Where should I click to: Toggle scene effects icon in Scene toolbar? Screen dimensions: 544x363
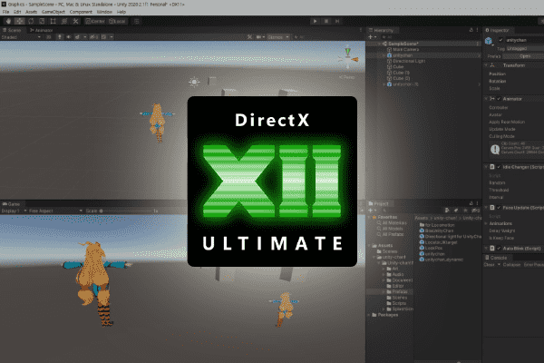tap(77, 37)
